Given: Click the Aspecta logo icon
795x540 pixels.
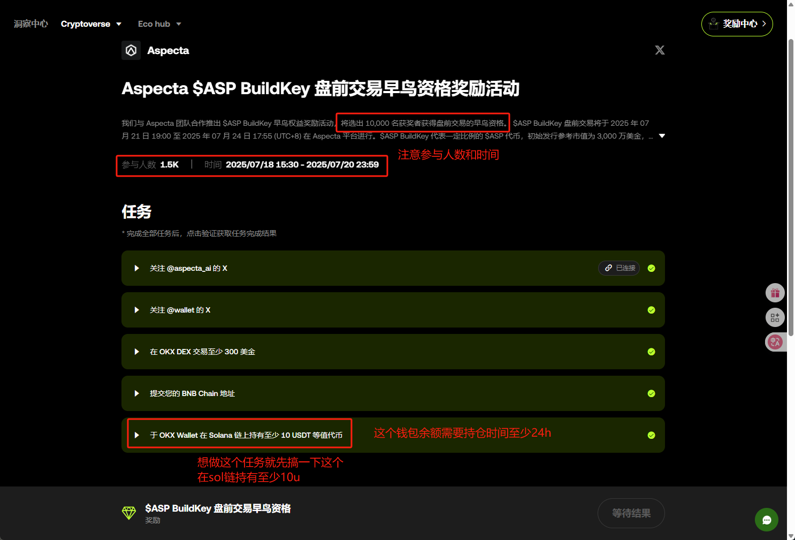Looking at the screenshot, I should click(131, 50).
